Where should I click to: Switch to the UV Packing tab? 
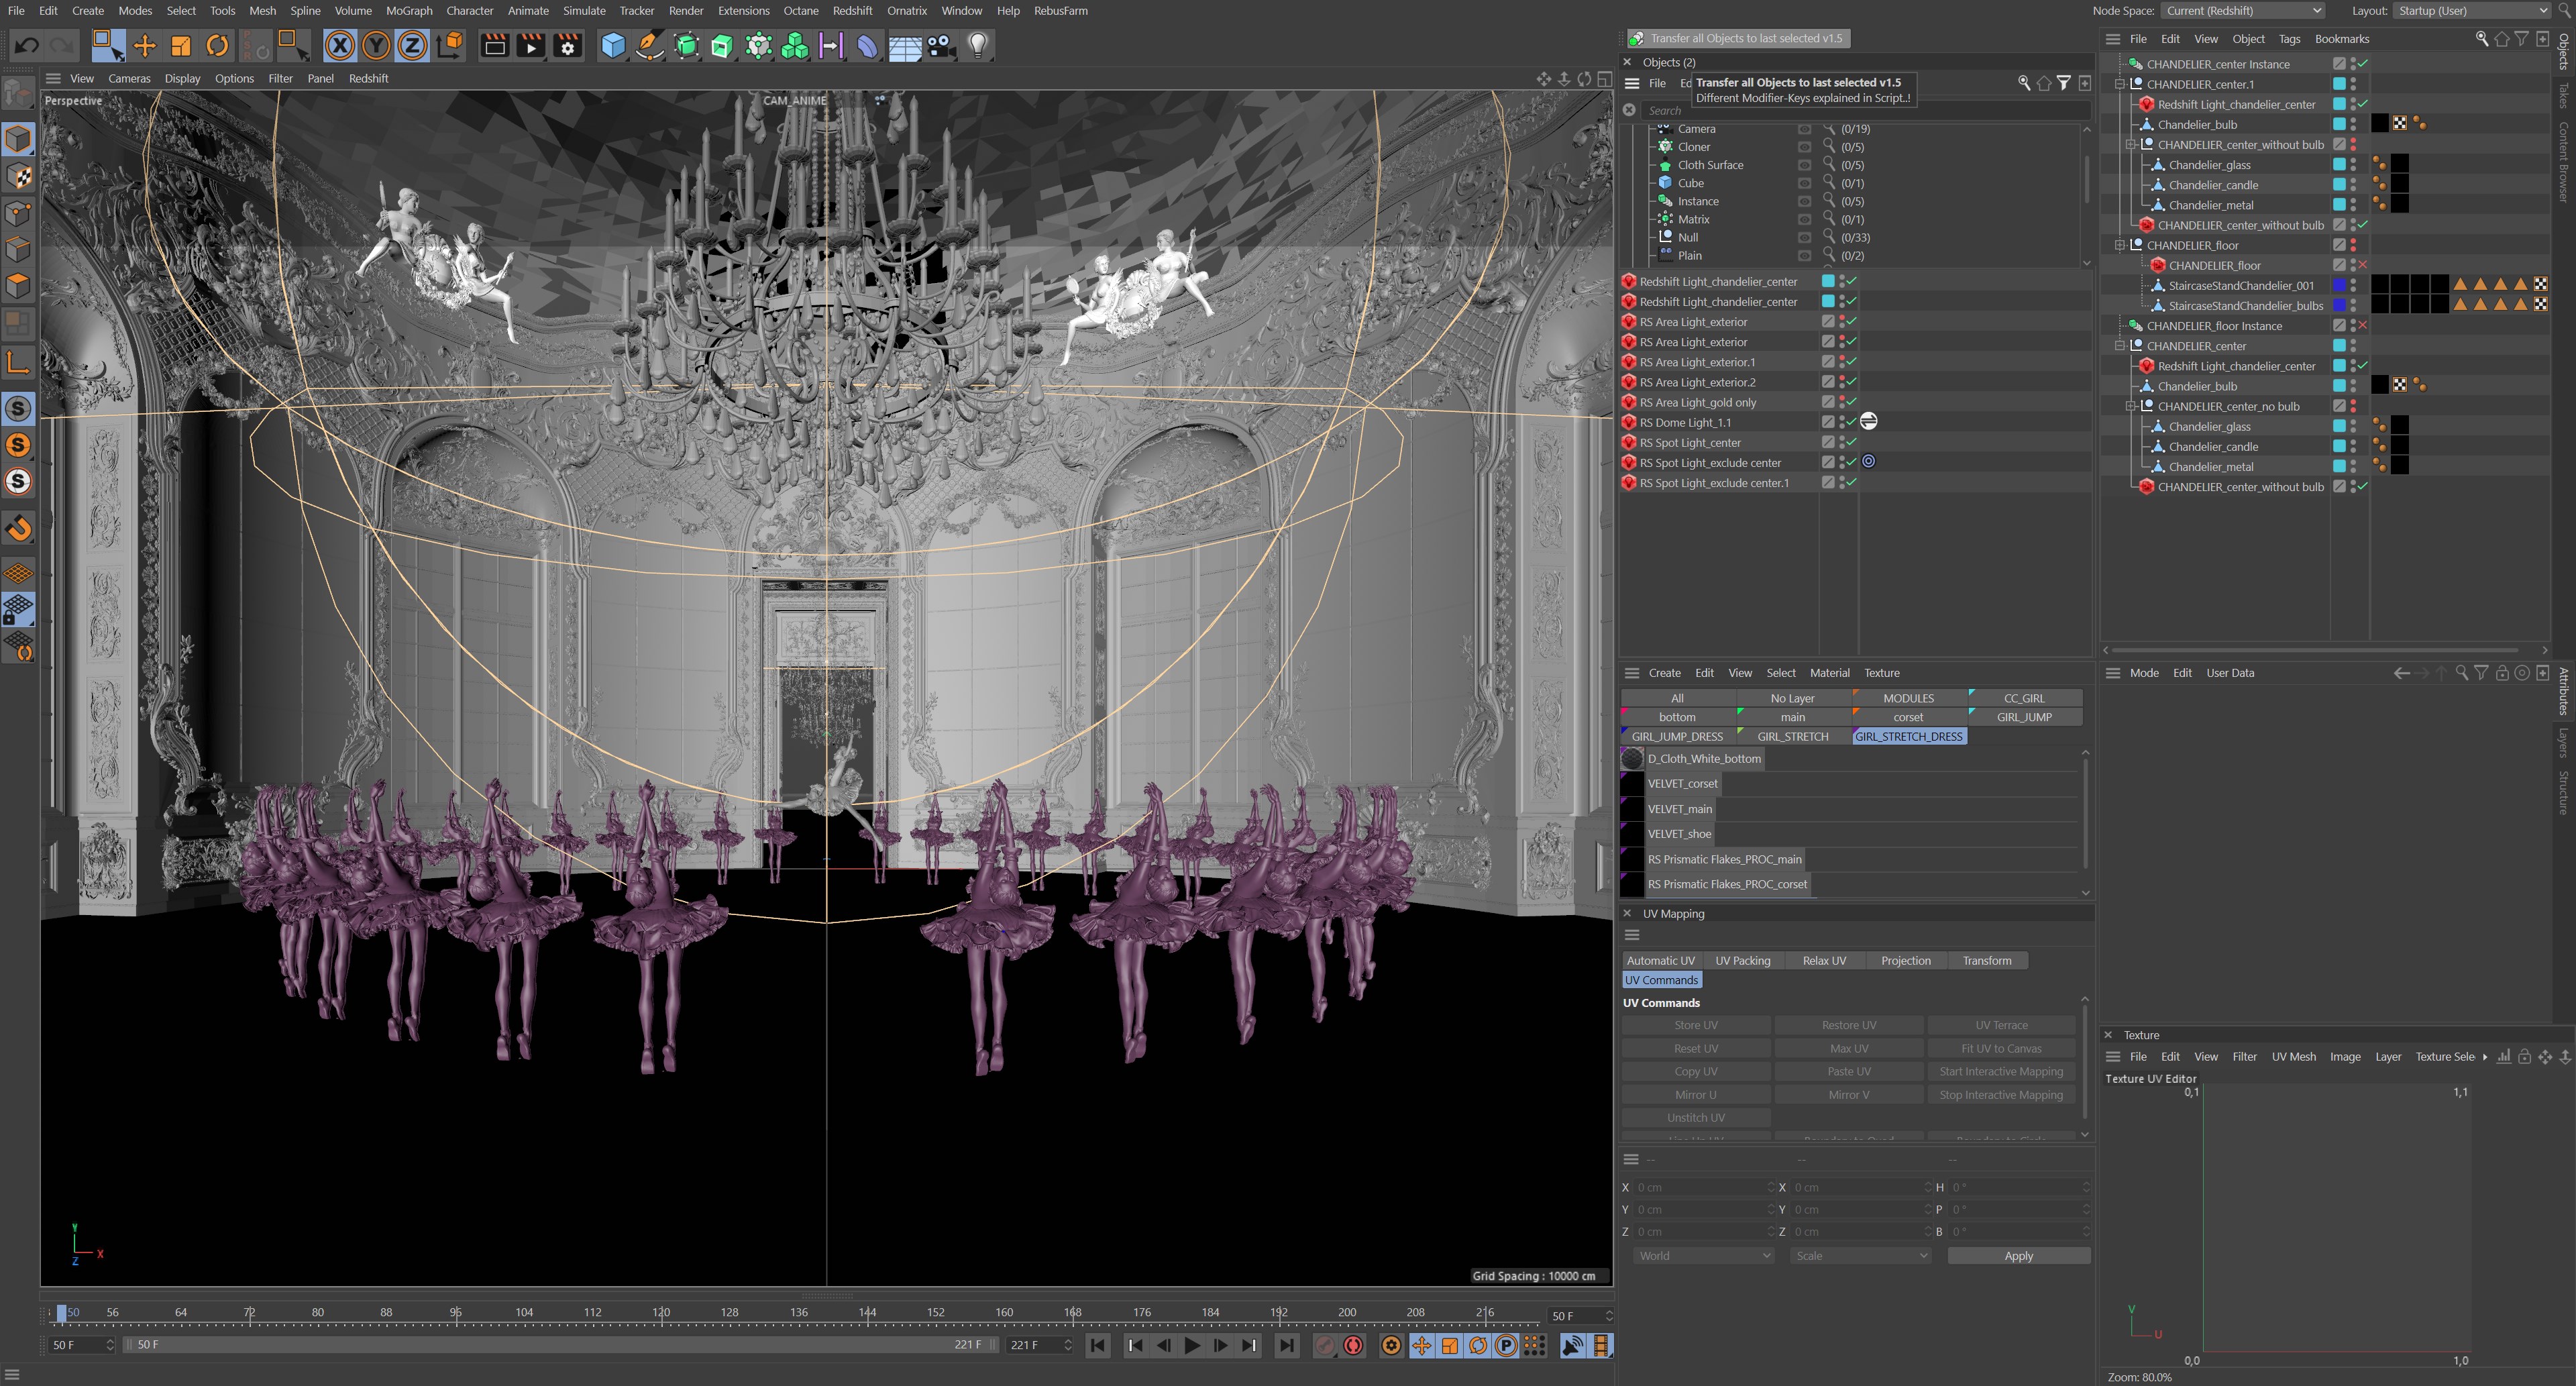coord(1742,961)
